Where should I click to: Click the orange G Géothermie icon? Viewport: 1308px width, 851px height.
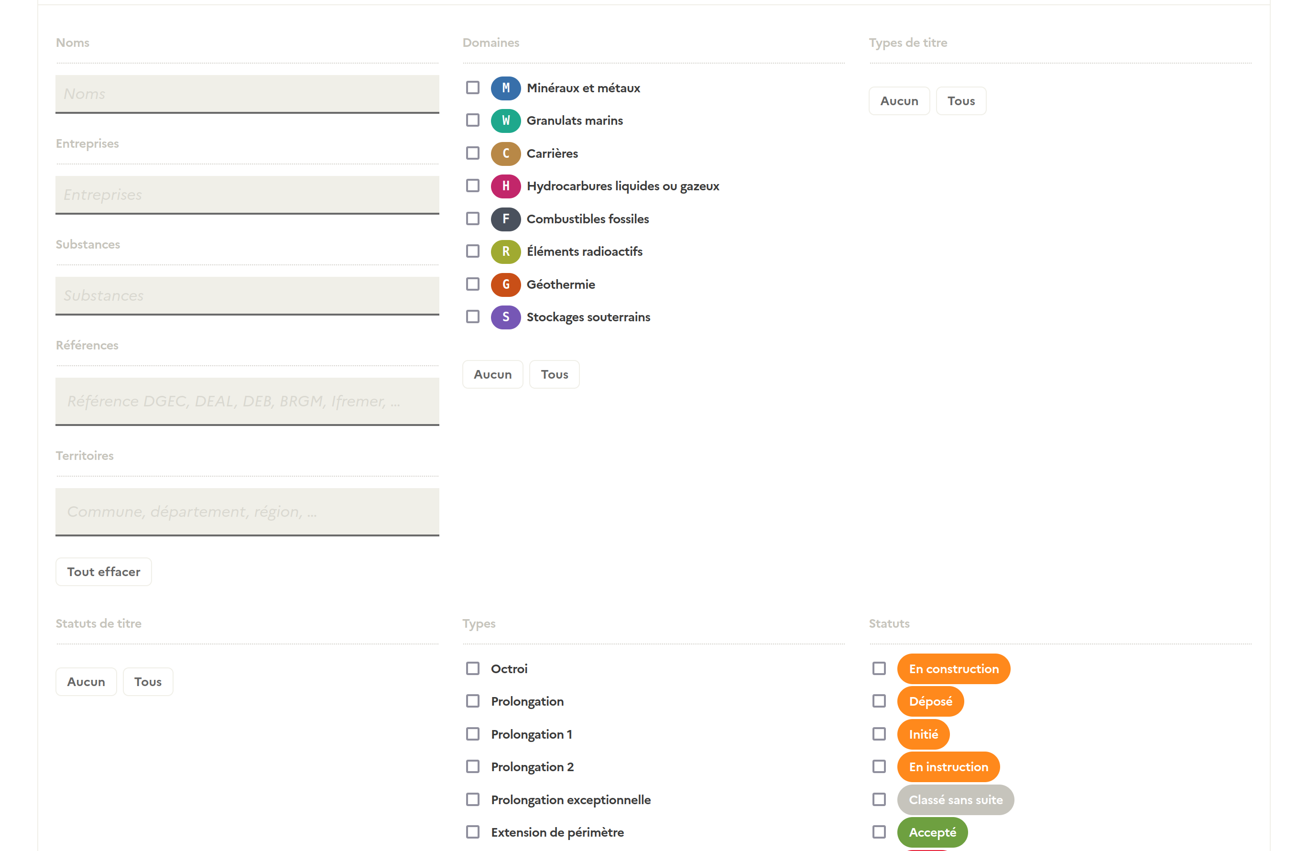pyautogui.click(x=505, y=284)
